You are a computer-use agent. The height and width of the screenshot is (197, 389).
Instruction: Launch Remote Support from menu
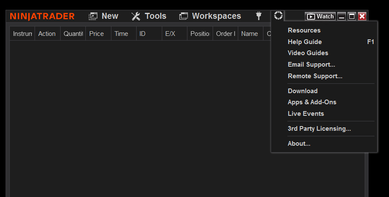[315, 76]
